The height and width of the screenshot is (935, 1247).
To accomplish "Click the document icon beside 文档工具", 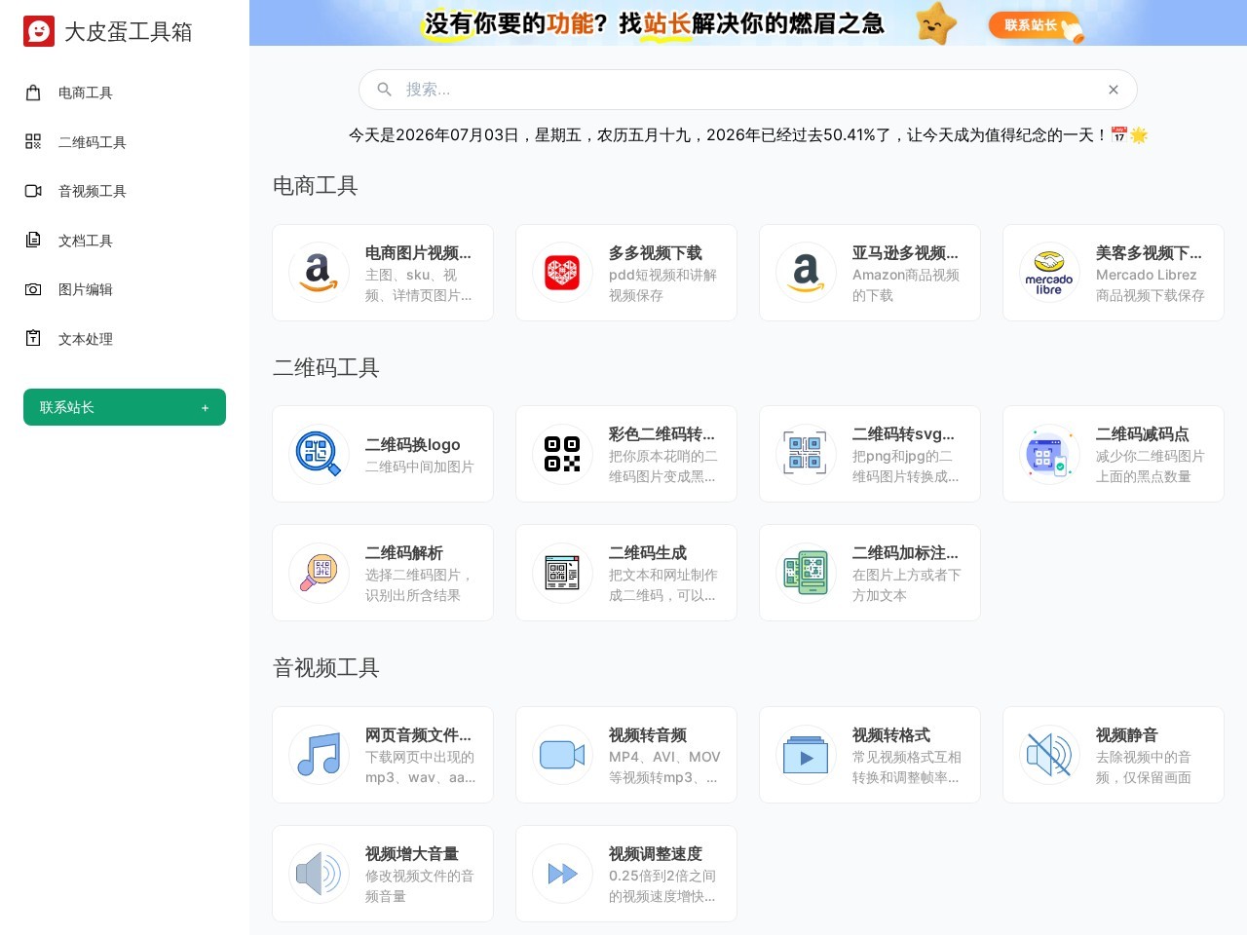I will (x=33, y=240).
